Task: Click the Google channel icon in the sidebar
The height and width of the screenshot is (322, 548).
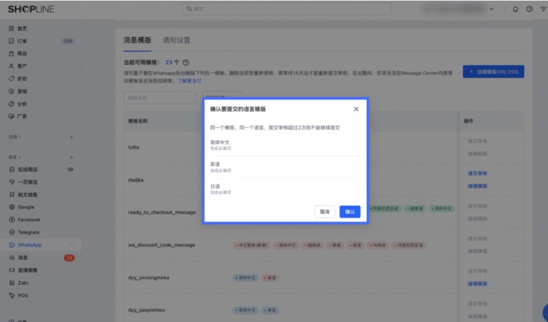Action: [12, 207]
